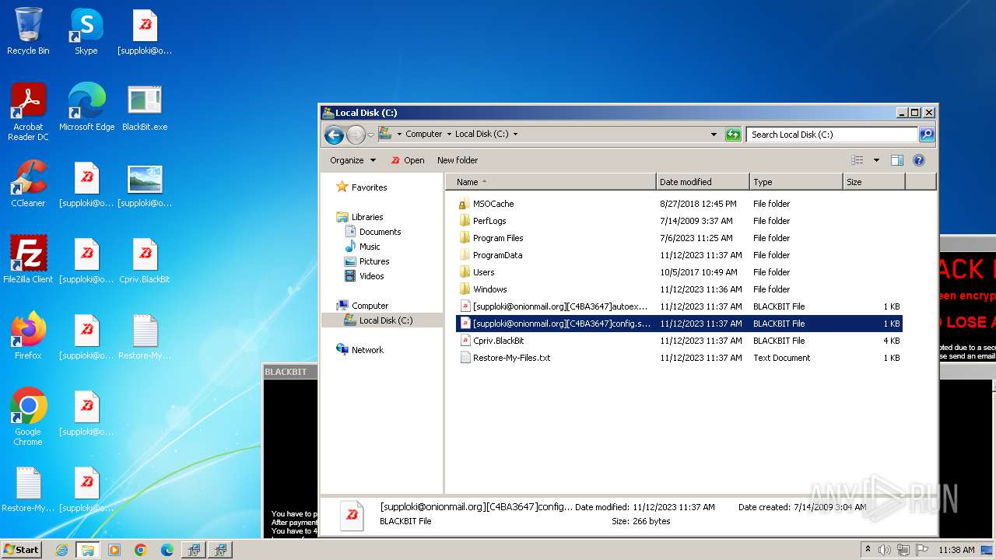The image size is (996, 560).
Task: Open Firefox desktop shortcut
Action: [x=28, y=337]
